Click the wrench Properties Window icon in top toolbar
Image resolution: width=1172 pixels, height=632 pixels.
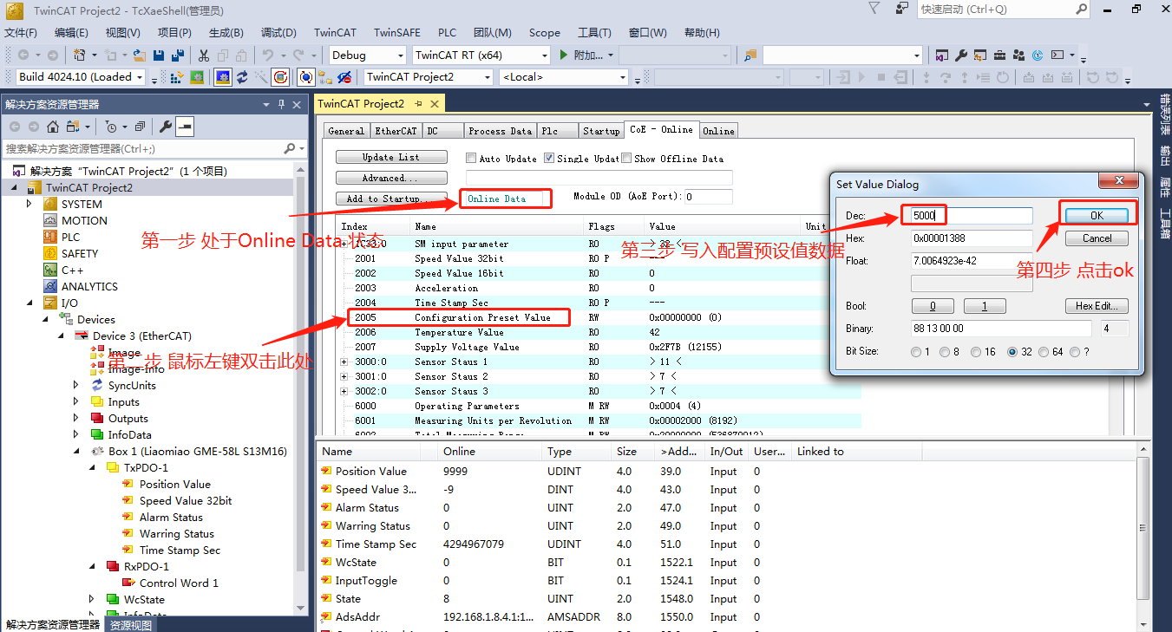[961, 55]
